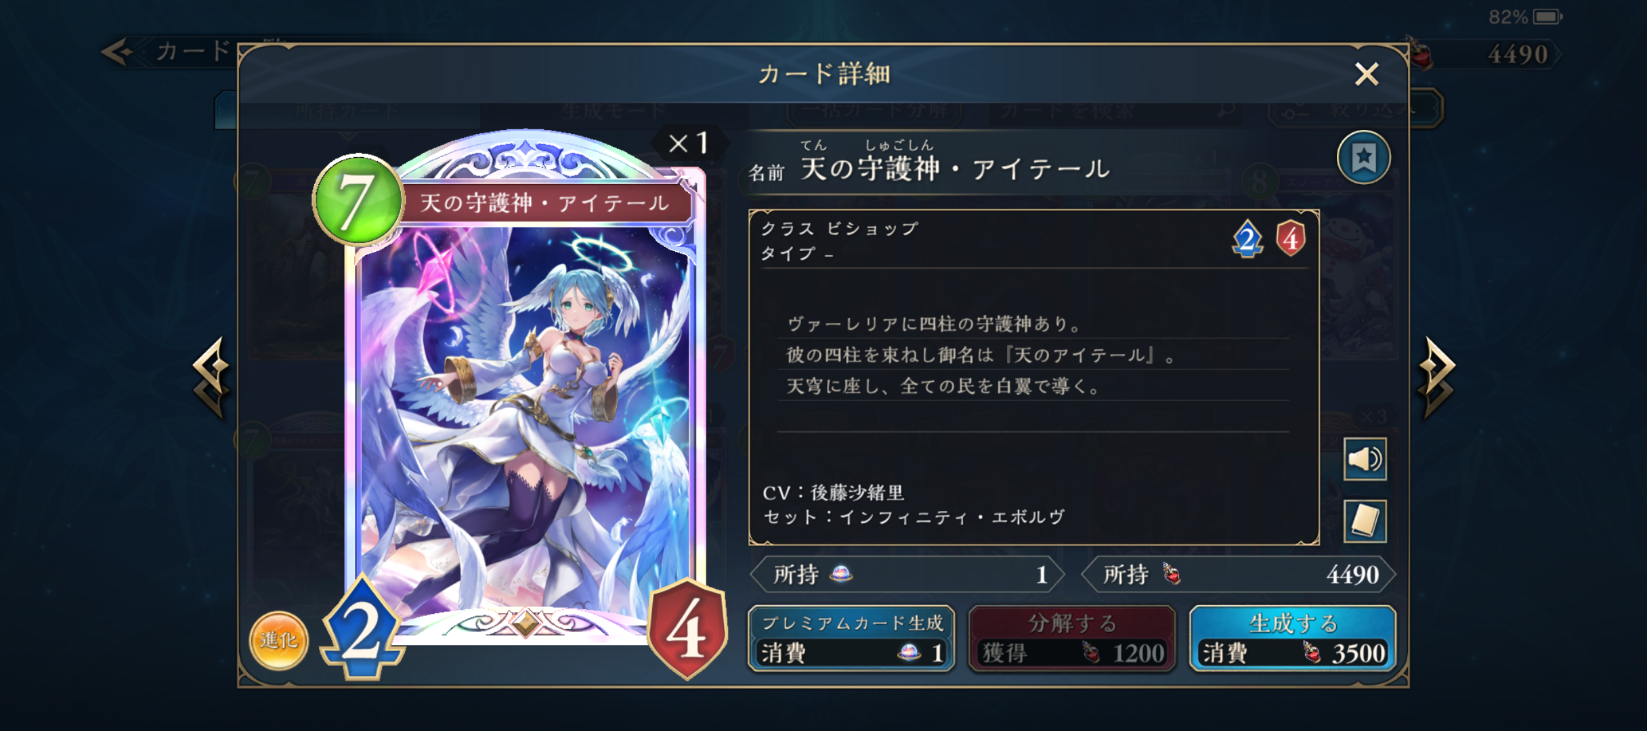1647x731 pixels.
Task: Play the card voice with speaker icon
Action: click(1365, 459)
